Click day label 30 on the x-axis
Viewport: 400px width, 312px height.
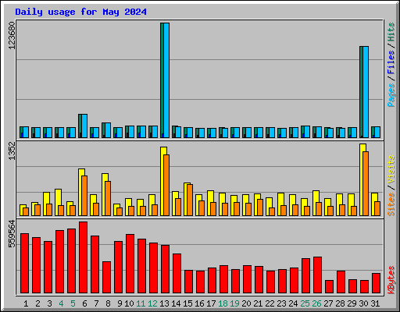(x=363, y=303)
